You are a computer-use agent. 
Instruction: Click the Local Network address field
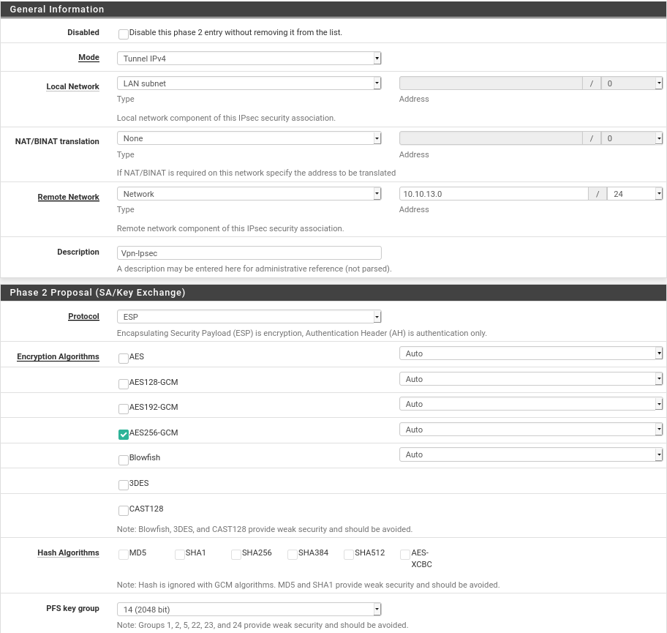tap(491, 83)
